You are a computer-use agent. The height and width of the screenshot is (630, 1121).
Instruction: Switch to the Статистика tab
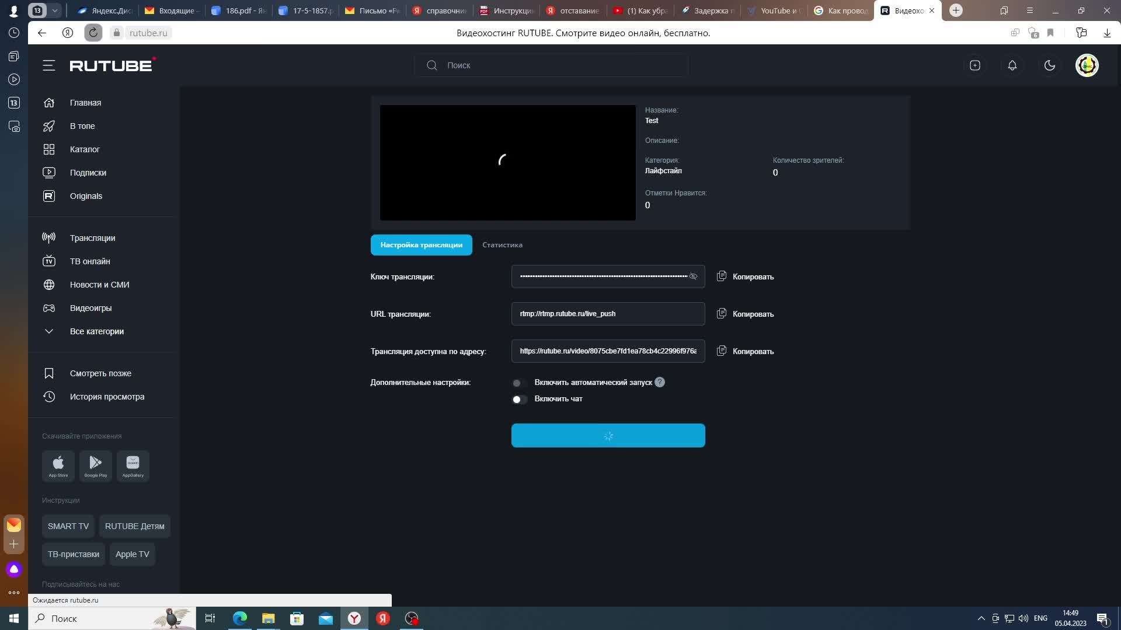[502, 245]
